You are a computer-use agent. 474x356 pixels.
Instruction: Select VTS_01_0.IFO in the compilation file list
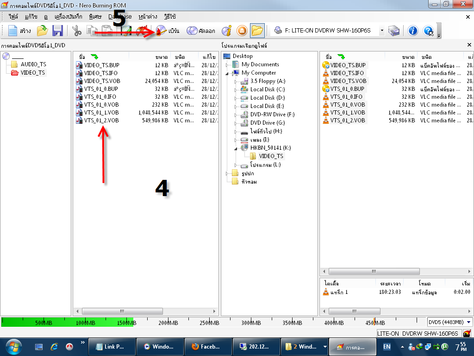(x=100, y=96)
